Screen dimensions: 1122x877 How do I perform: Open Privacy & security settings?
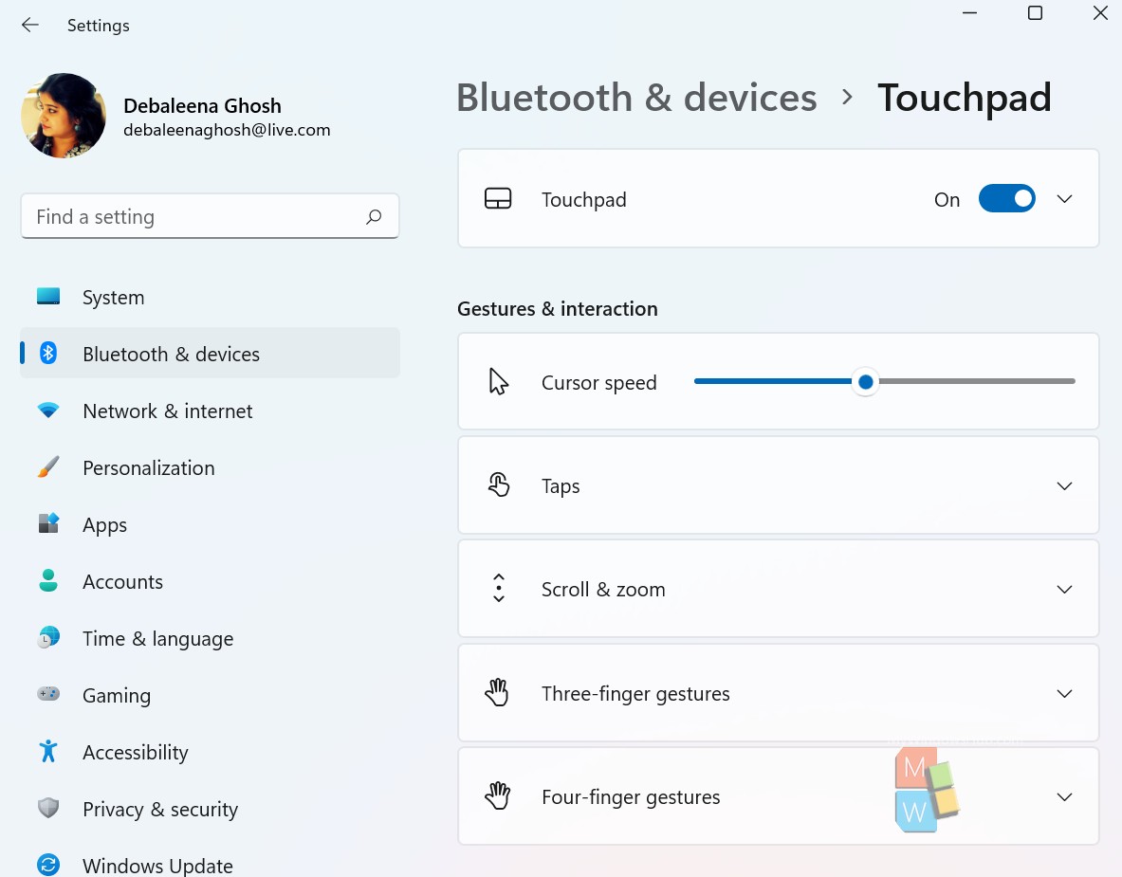(x=210, y=809)
